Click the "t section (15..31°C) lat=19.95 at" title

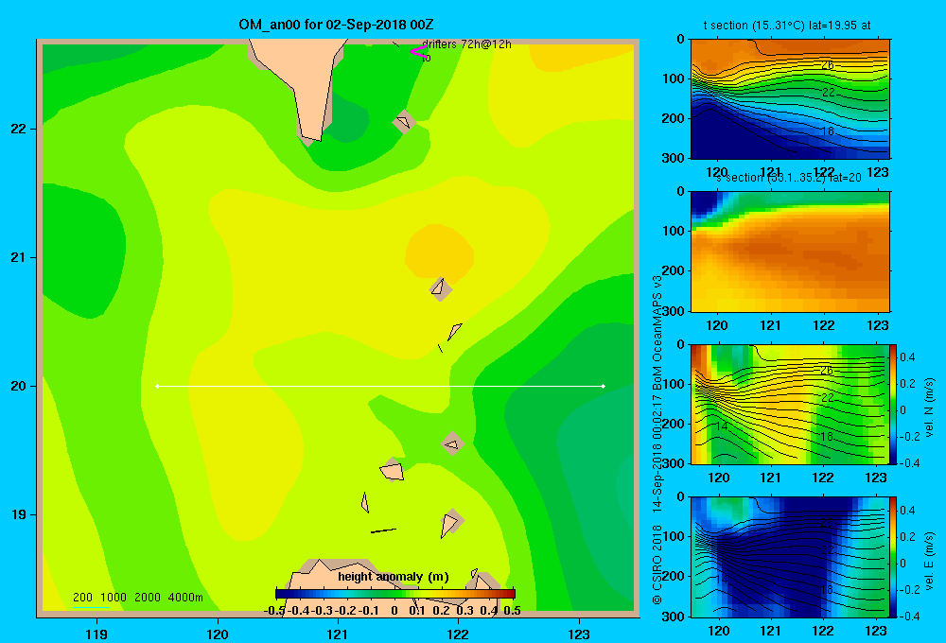787,26
